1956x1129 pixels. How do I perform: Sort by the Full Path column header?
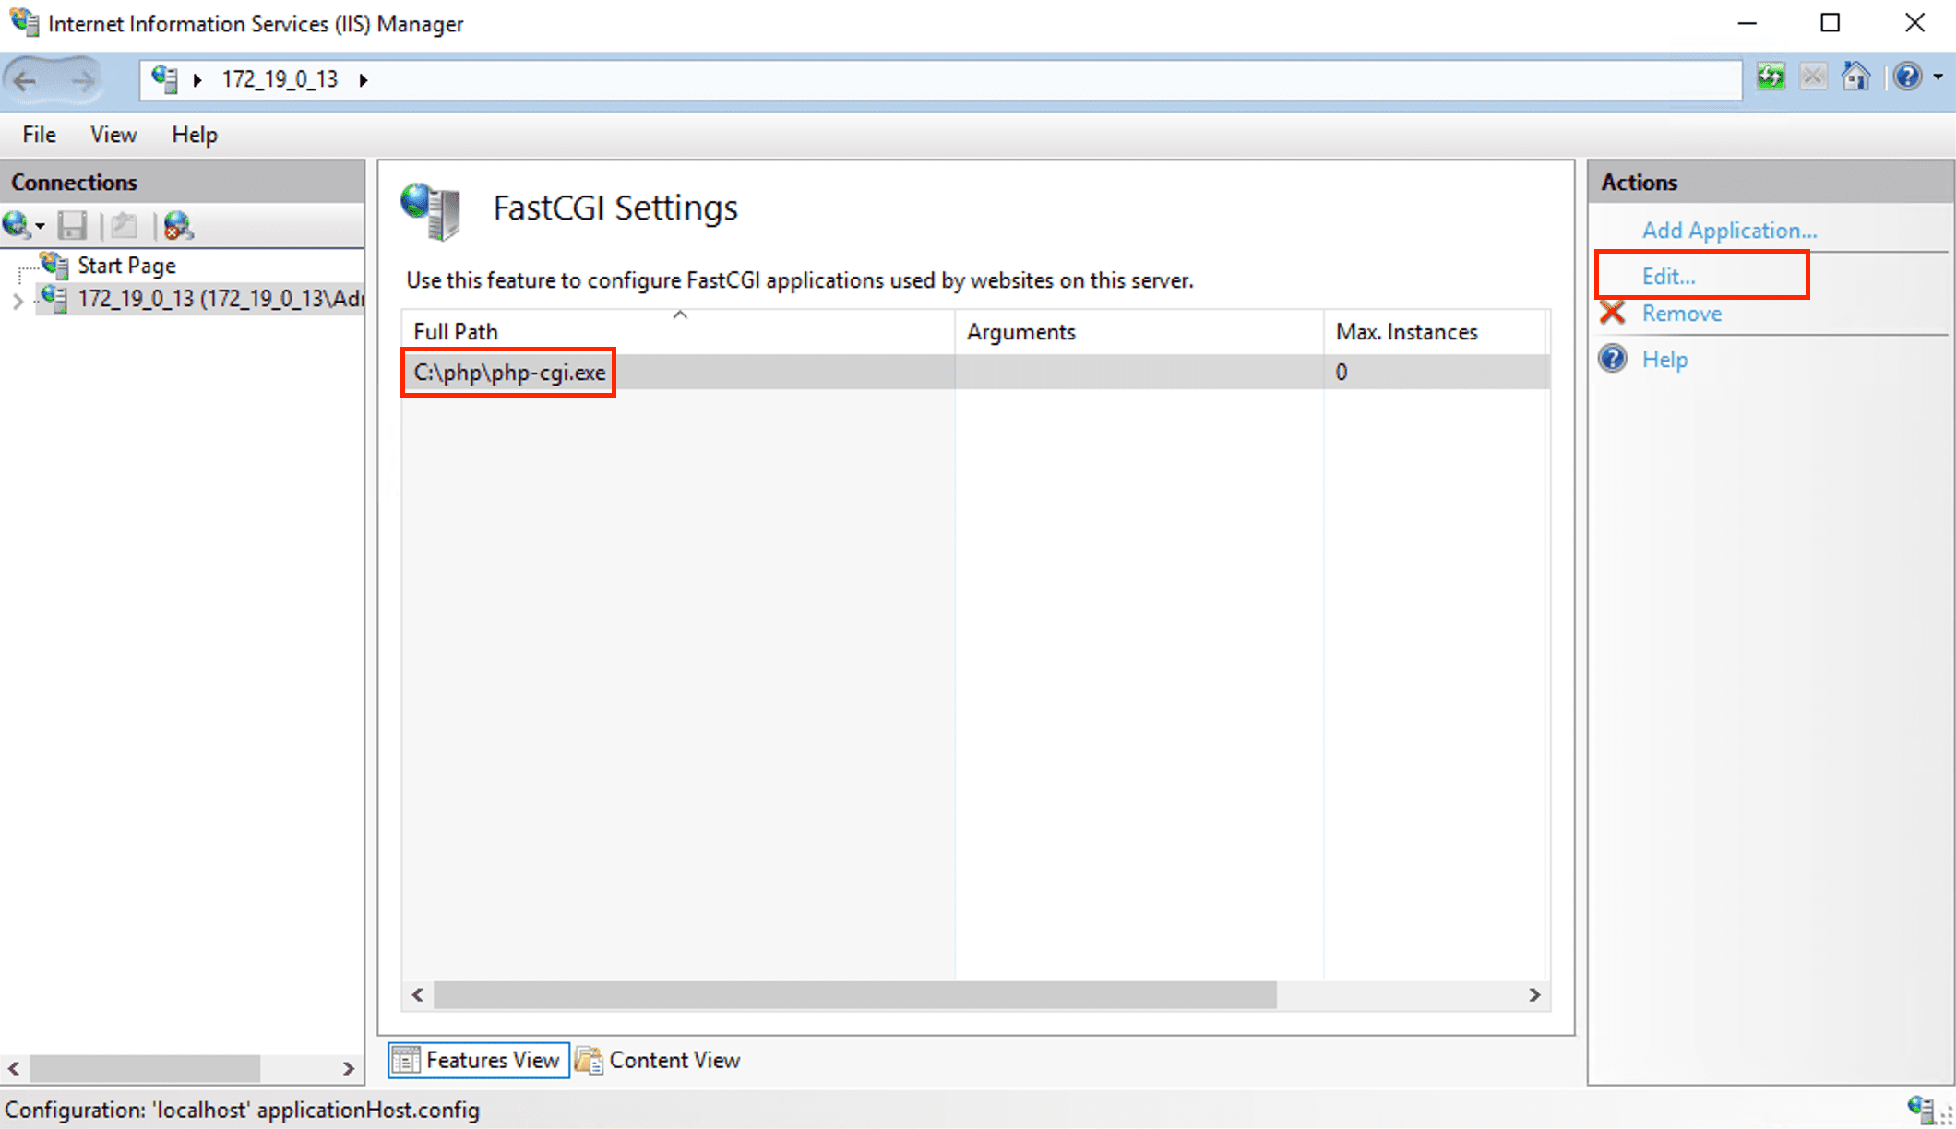point(678,331)
